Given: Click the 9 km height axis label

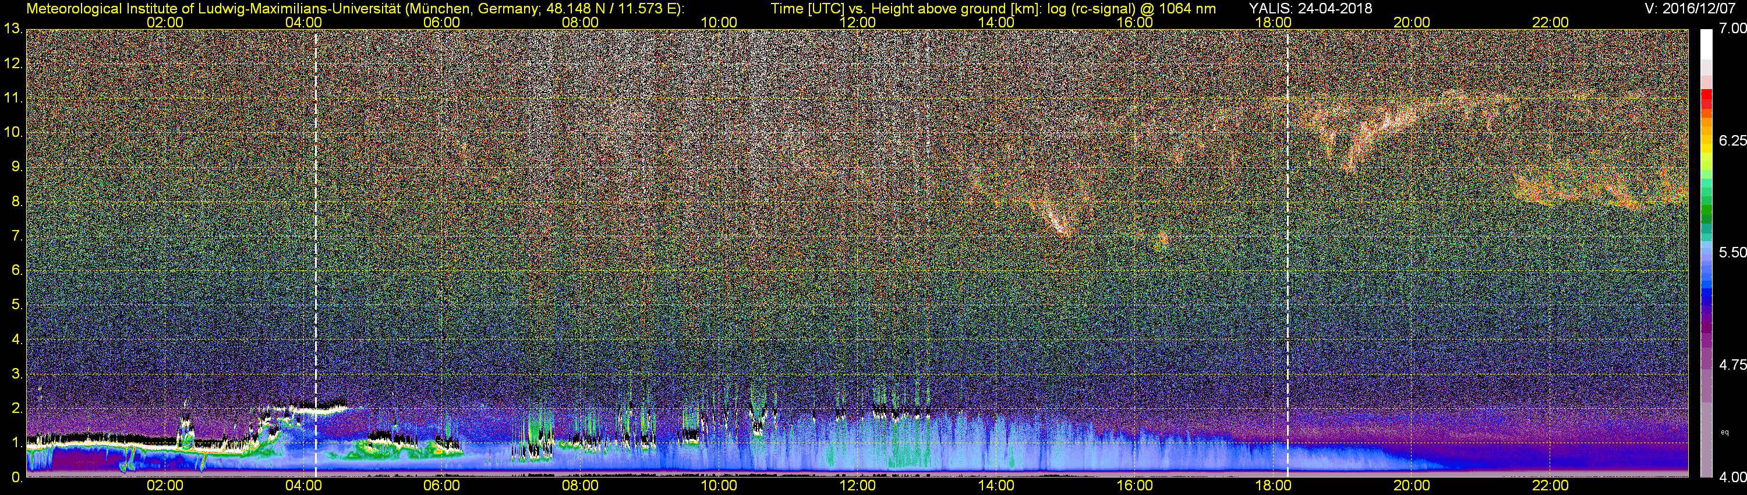Looking at the screenshot, I should click(x=17, y=167).
